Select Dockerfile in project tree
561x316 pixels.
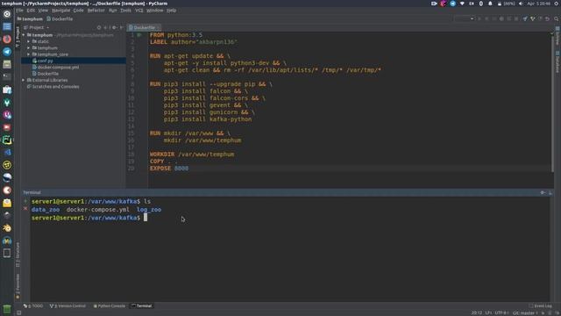[46, 74]
